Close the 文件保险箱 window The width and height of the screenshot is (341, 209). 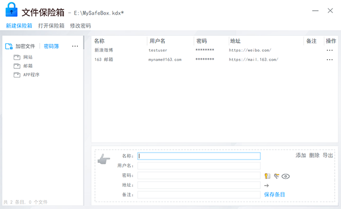pyautogui.click(x=330, y=11)
